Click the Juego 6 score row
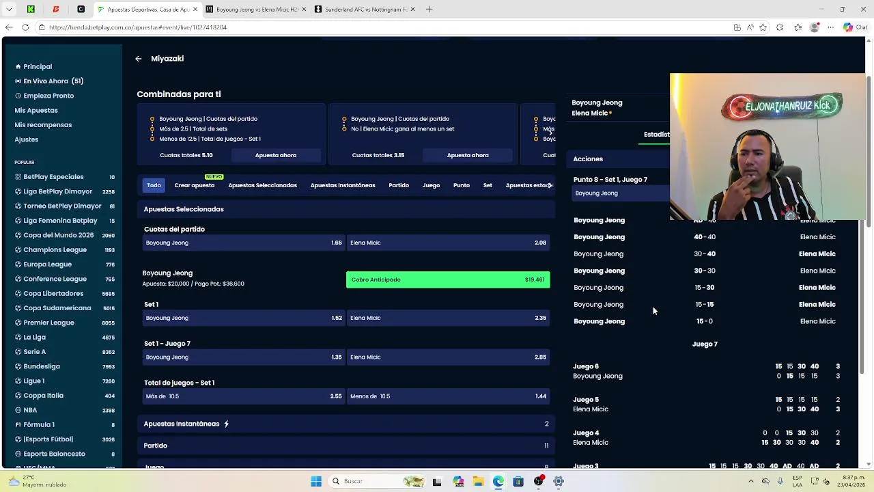Image resolution: width=874 pixels, height=492 pixels. coord(707,371)
